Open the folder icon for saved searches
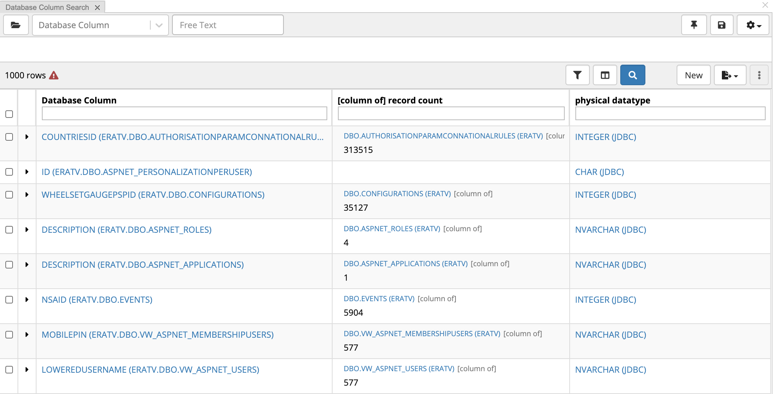This screenshot has width=774, height=394. [16, 25]
